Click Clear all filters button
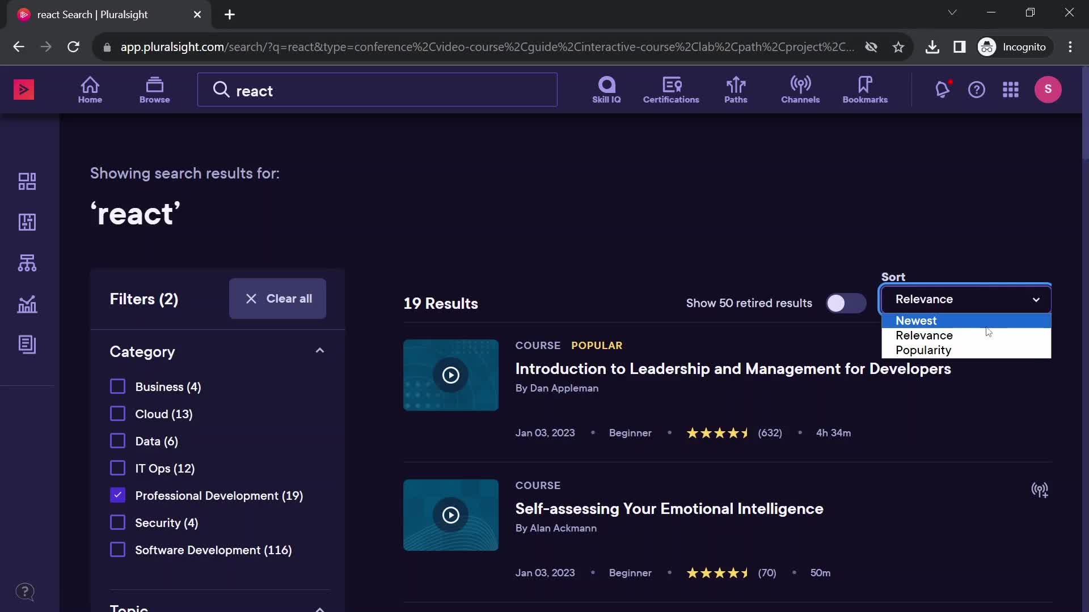Viewport: 1089px width, 612px height. click(277, 298)
